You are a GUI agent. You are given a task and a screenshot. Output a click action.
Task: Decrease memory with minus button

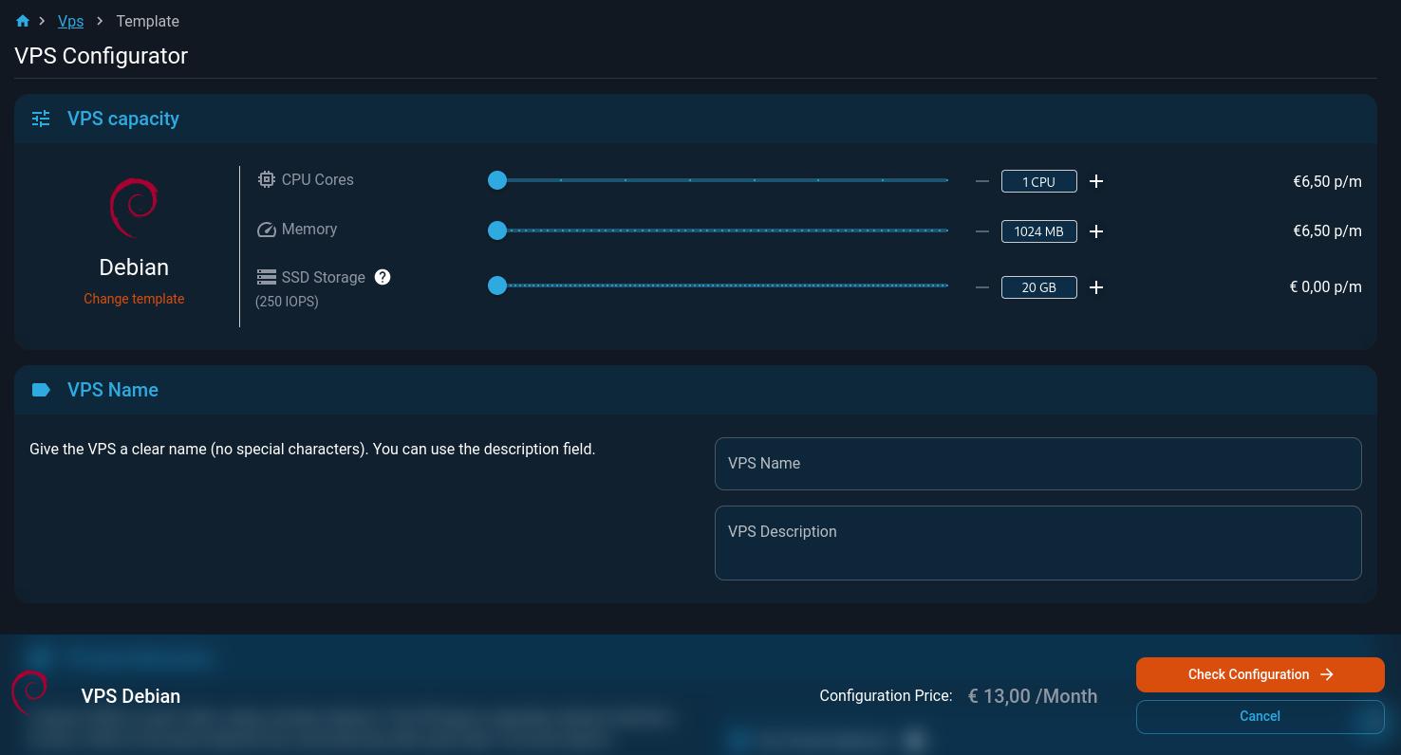coord(982,231)
